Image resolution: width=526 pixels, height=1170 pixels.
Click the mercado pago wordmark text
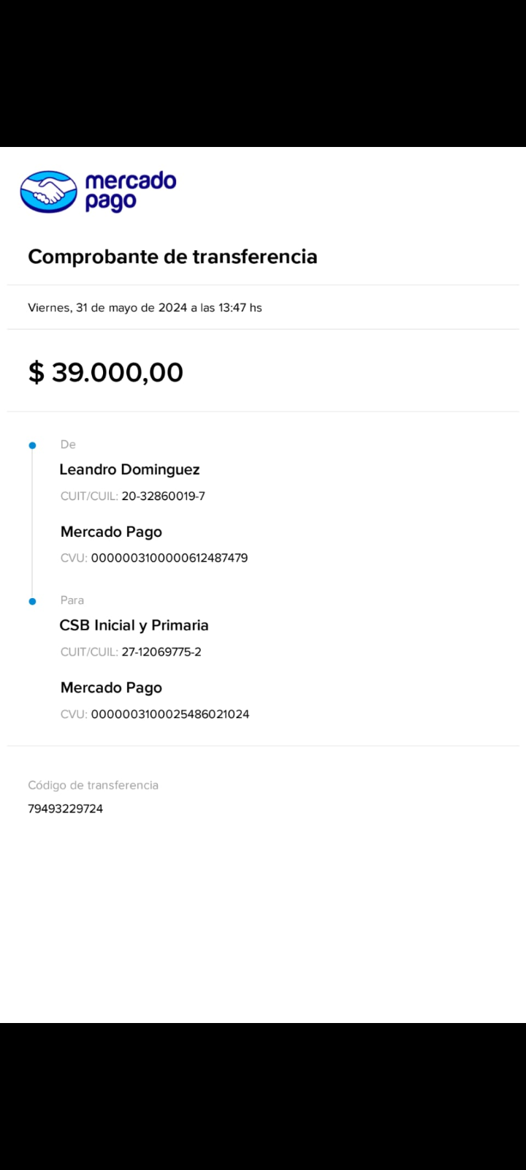coord(130,192)
